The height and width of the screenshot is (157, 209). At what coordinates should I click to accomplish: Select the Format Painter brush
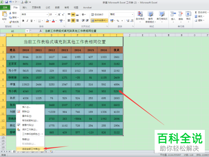point(10,22)
